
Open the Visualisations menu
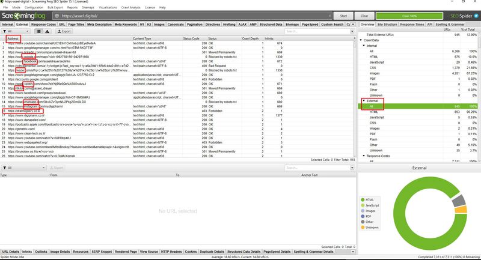tap(108, 7)
